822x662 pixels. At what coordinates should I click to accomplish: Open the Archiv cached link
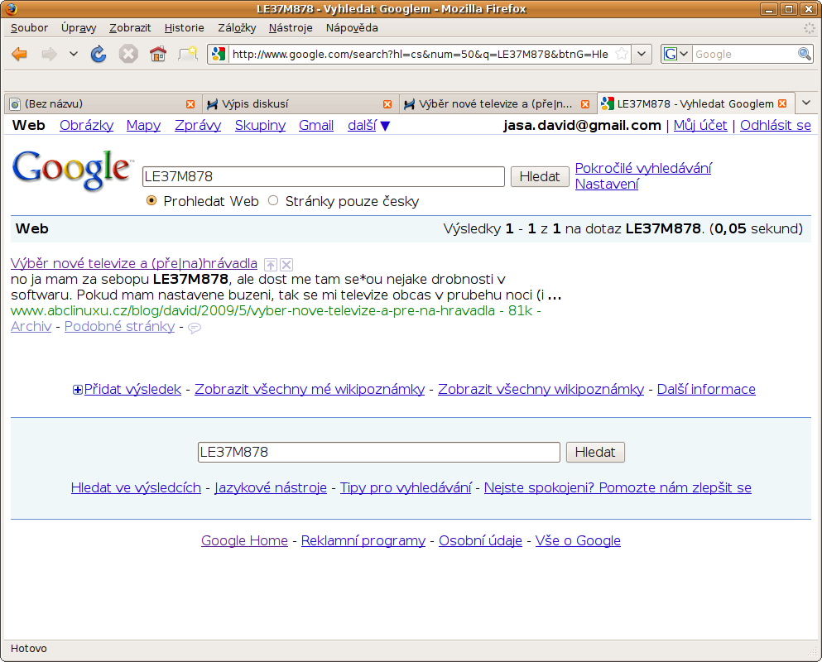(31, 326)
